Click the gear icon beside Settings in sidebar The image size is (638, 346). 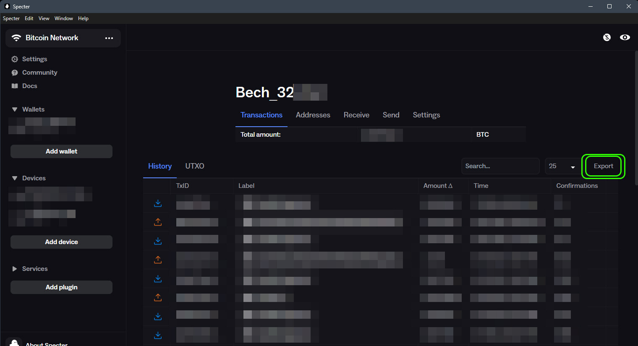click(15, 59)
